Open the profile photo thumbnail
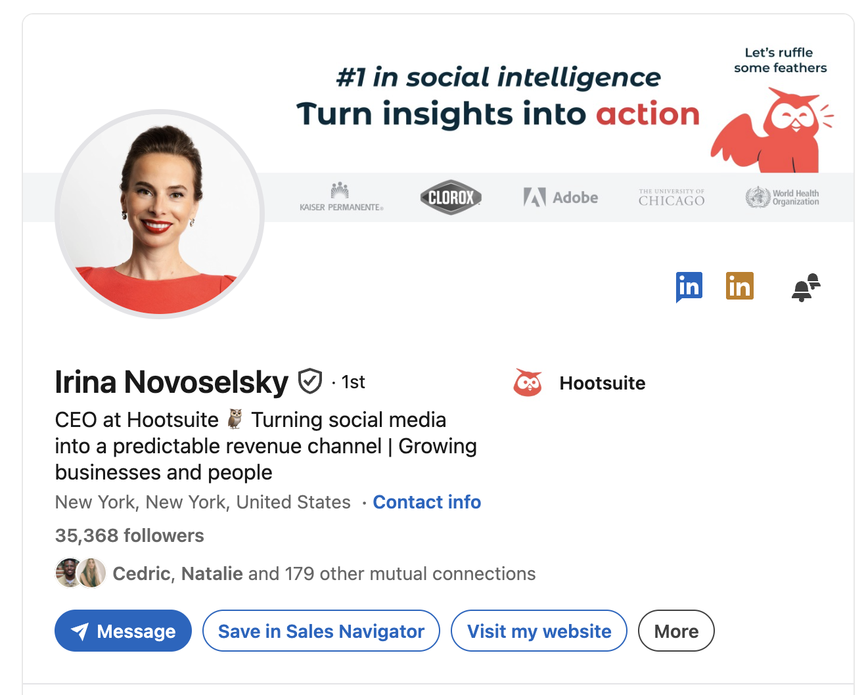The image size is (866, 695). 160,214
